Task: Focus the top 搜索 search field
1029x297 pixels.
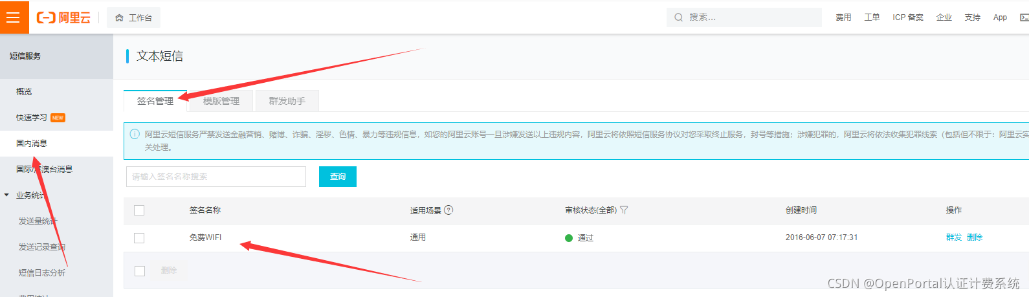Action: (x=744, y=17)
